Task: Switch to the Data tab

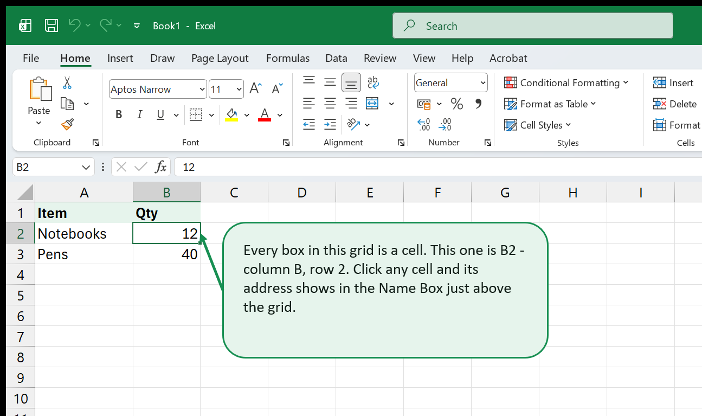Action: 336,58
